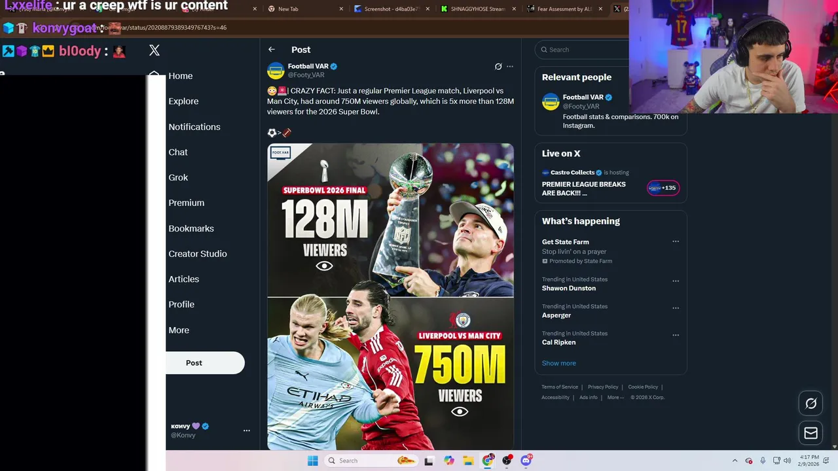Expand More menu in X sidebar

click(x=179, y=330)
